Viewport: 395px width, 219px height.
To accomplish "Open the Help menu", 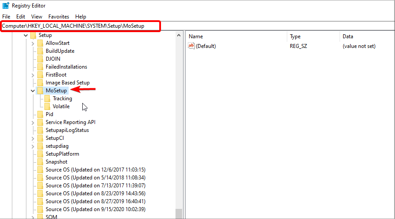I will coord(80,17).
